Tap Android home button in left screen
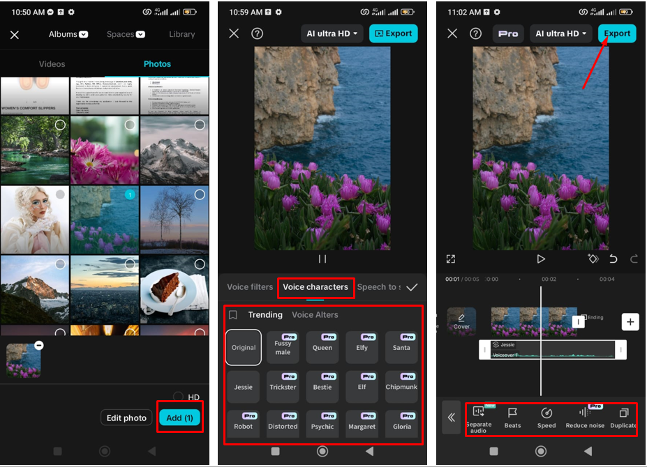The height and width of the screenshot is (467, 647). (105, 452)
